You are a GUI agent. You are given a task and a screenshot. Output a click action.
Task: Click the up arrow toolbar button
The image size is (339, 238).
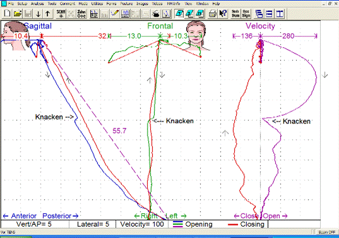pos(48,14)
